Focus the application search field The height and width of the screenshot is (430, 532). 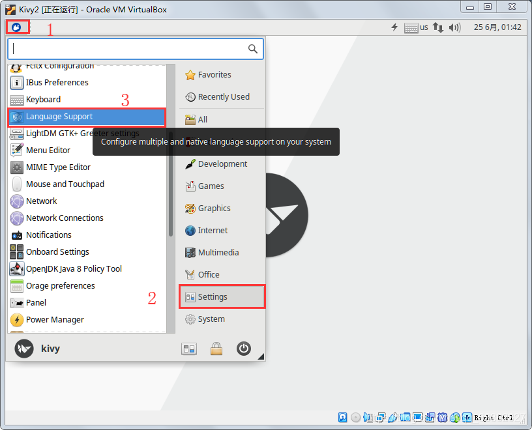pyautogui.click(x=136, y=49)
